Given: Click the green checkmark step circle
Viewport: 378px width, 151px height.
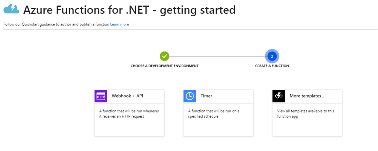Looking at the screenshot, I should click(x=164, y=56).
